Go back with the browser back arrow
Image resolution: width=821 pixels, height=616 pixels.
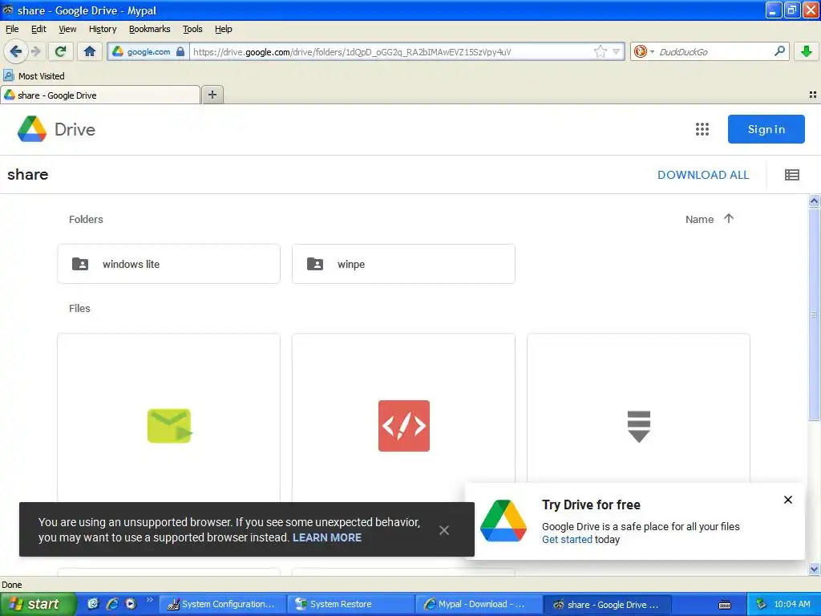pos(15,51)
